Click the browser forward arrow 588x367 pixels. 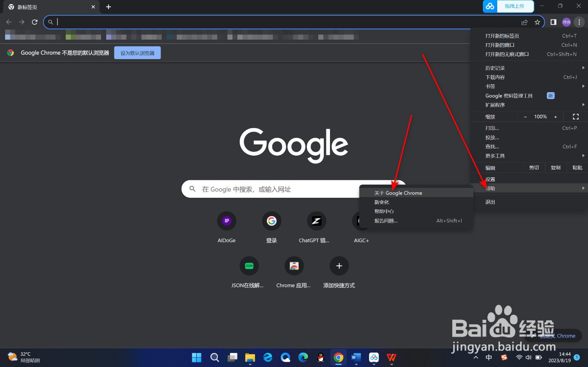click(22, 22)
